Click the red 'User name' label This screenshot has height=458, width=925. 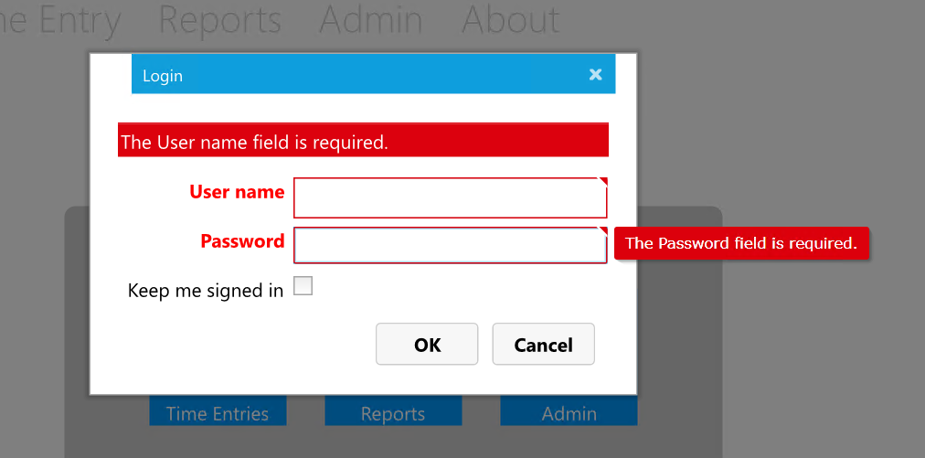click(x=237, y=192)
